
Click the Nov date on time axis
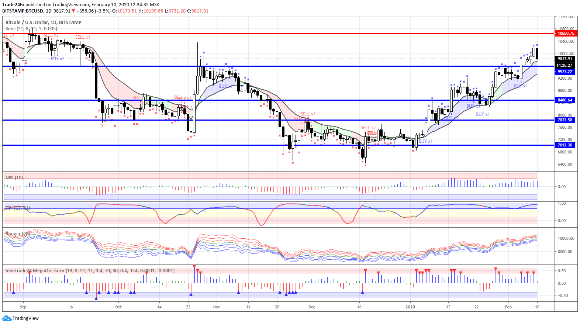(217, 307)
